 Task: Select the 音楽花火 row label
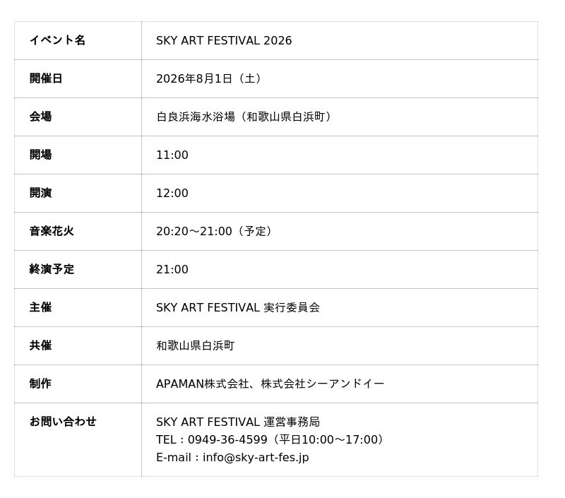click(x=52, y=231)
